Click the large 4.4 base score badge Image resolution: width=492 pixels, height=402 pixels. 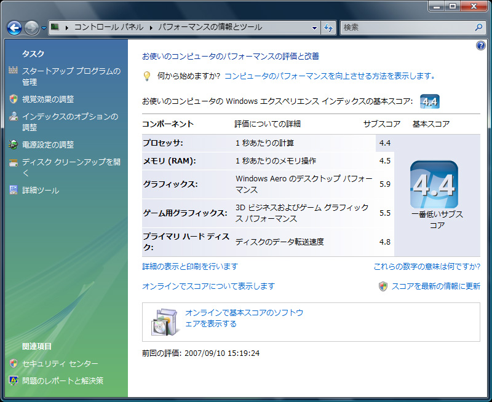click(x=434, y=184)
